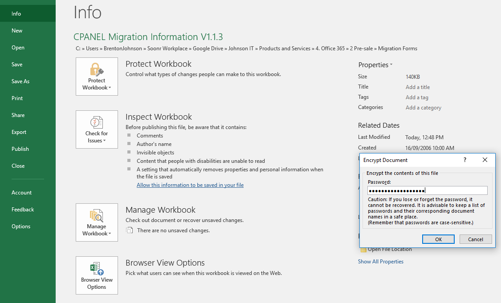Open Excel Options from the sidebar

tap(21, 226)
